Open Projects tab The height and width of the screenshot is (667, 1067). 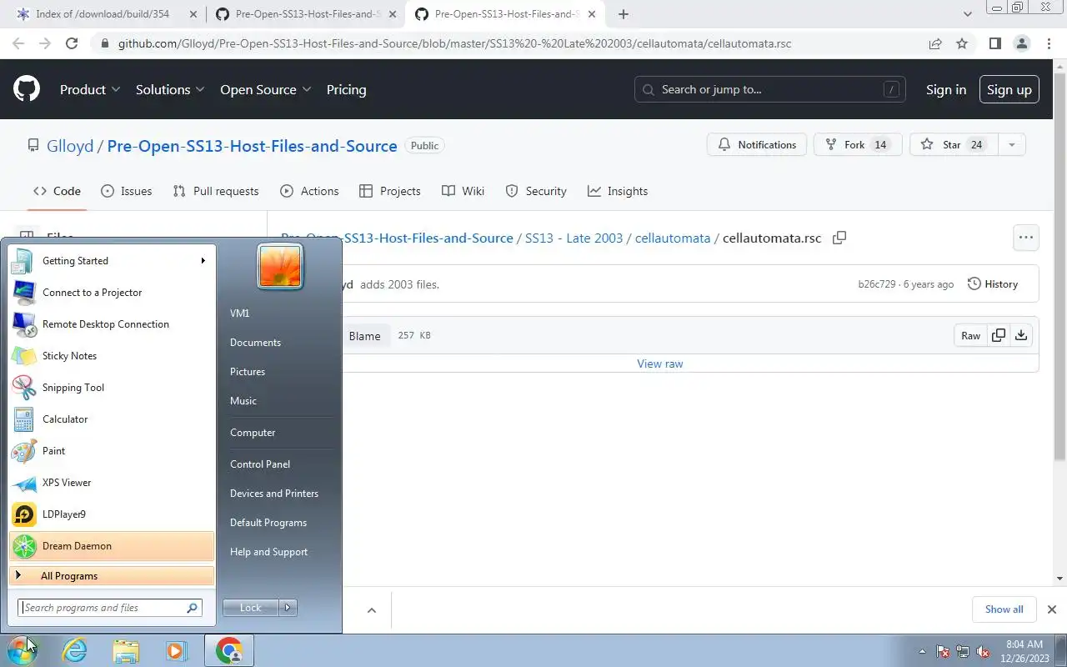point(389,191)
